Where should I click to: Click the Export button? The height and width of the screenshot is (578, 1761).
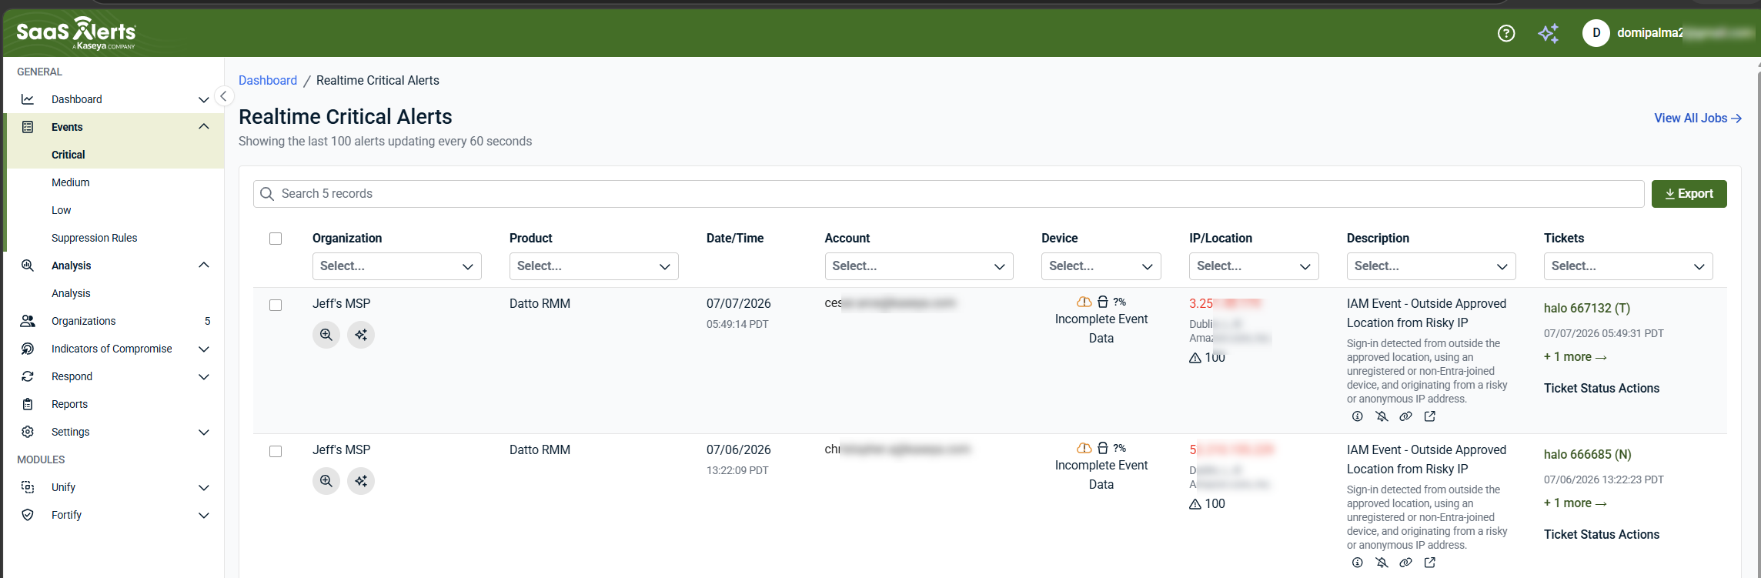(1689, 194)
